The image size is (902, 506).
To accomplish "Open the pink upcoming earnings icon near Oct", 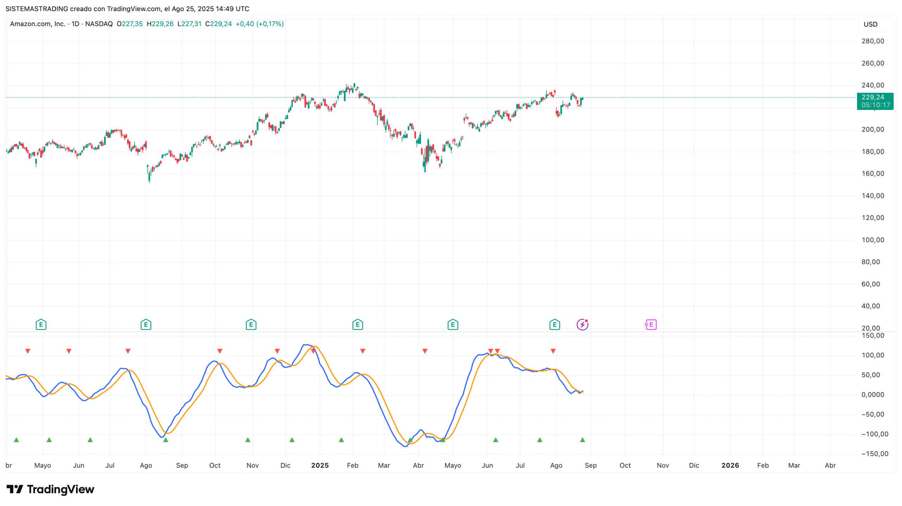I will tap(651, 324).
